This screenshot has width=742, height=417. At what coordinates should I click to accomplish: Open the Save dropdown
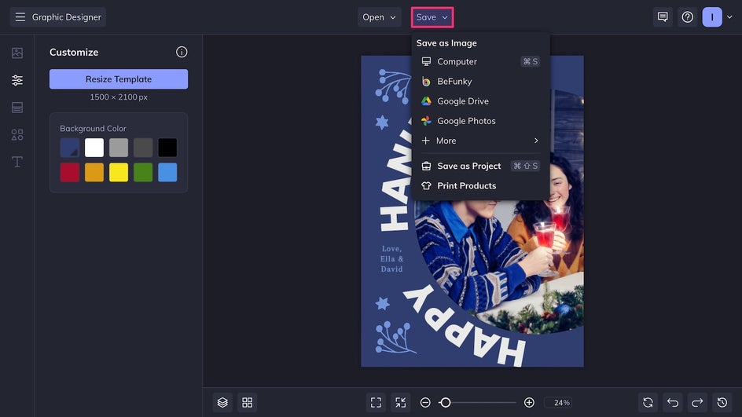point(432,17)
